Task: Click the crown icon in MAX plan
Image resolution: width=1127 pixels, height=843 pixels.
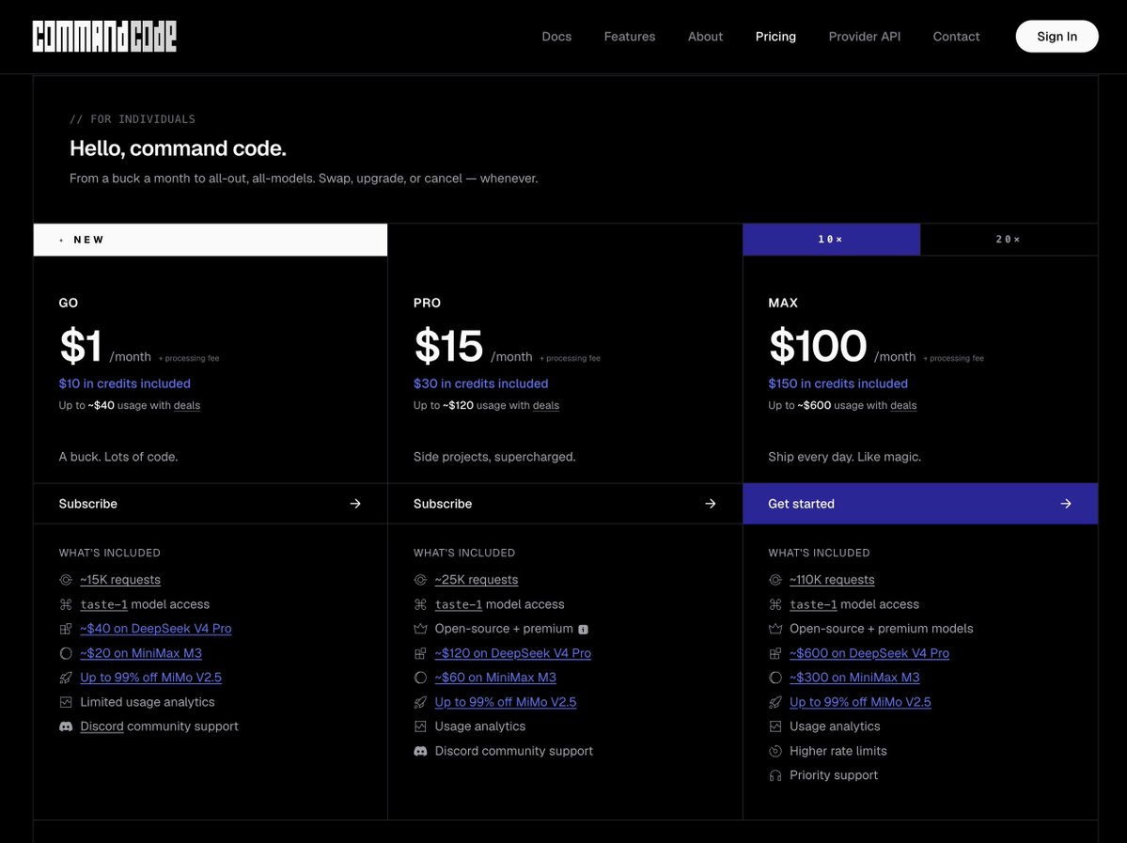Action: tap(775, 629)
